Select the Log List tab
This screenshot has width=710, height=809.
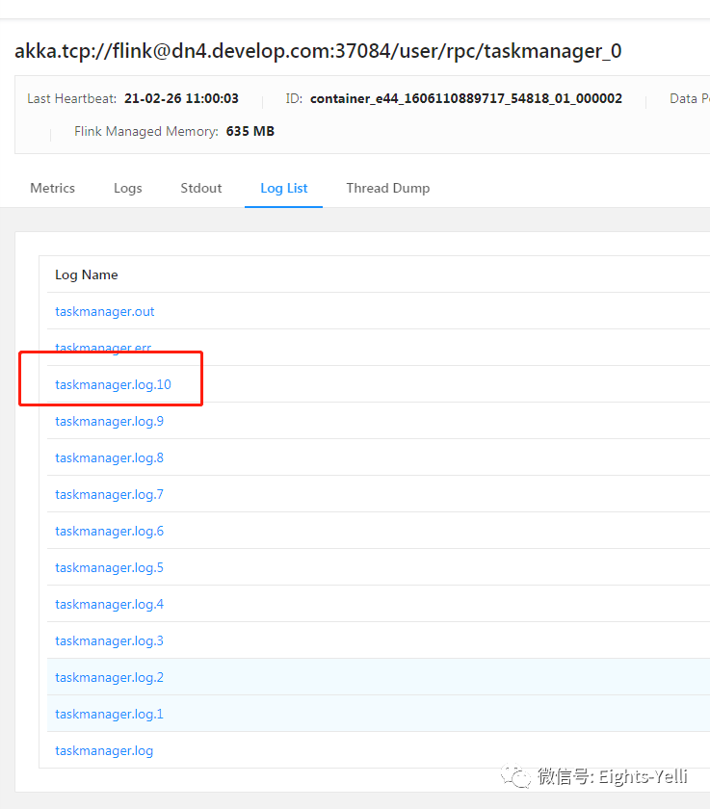click(284, 189)
